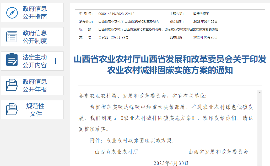Click the clipboard pencil icon for 法定主动公开内容

point(12,61)
